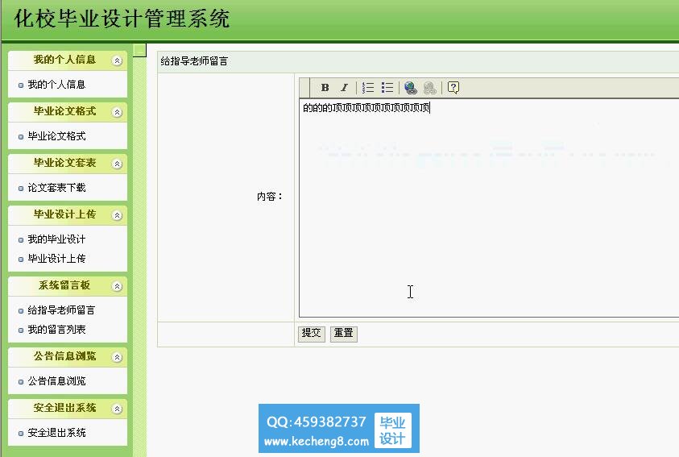Insert a numbered list in the editor
Image resolution: width=679 pixels, height=457 pixels.
coord(368,88)
